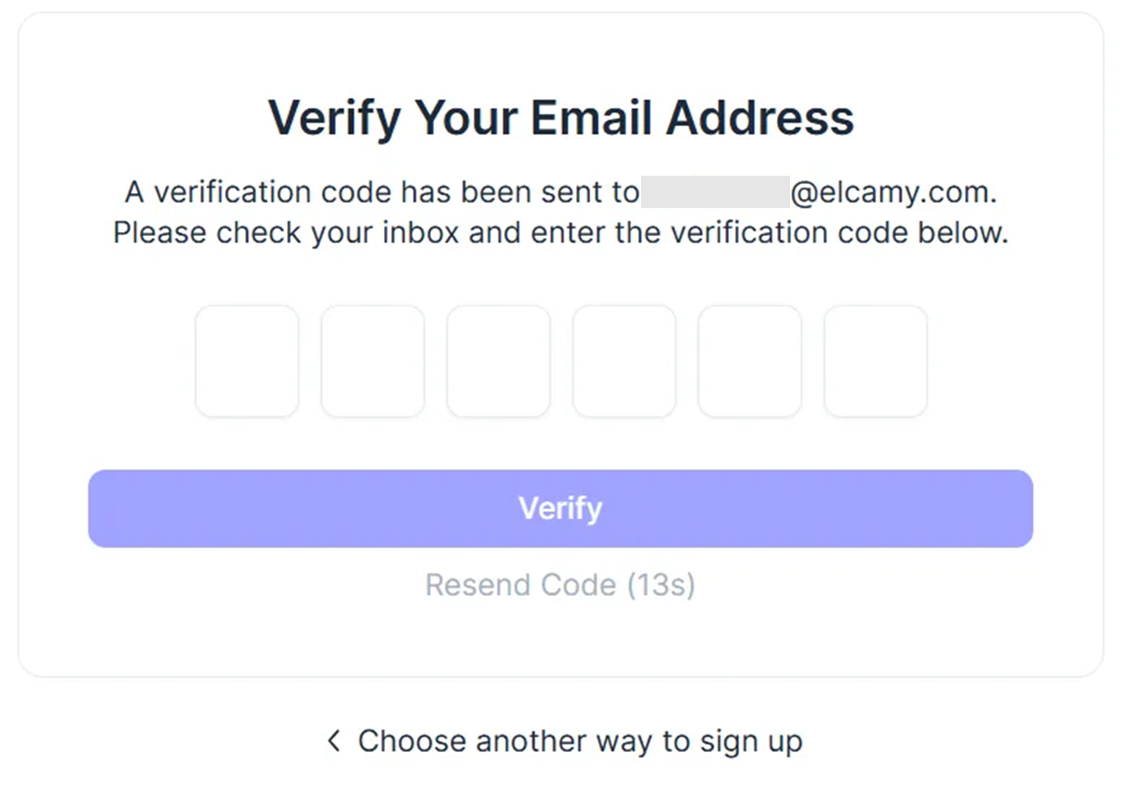Click the word "Verify" in the page heading
Screen dimensions: 1136x789
(334, 117)
